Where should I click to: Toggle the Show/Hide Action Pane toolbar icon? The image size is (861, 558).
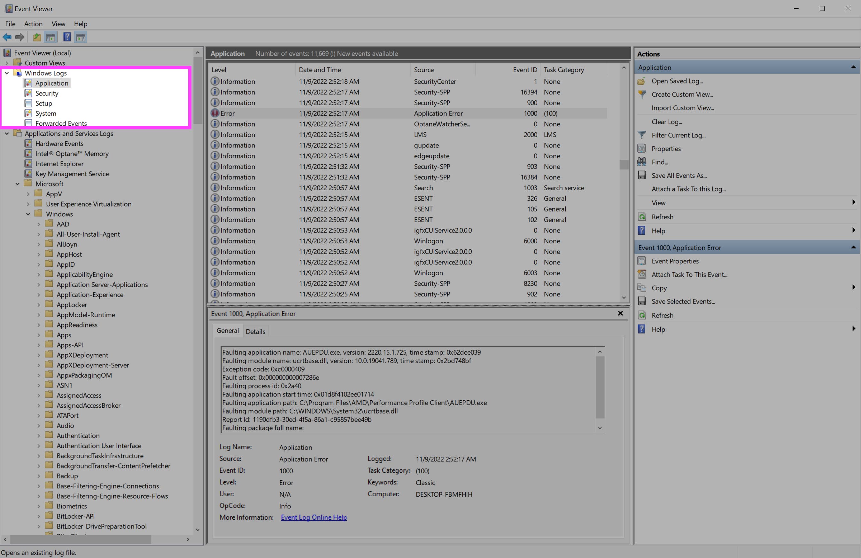[81, 37]
